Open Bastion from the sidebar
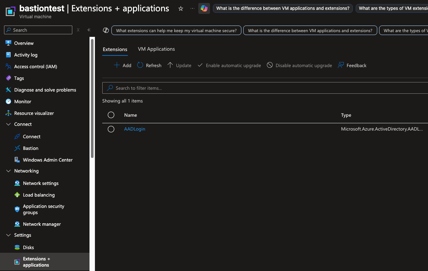The height and width of the screenshot is (271, 428). tap(30, 148)
